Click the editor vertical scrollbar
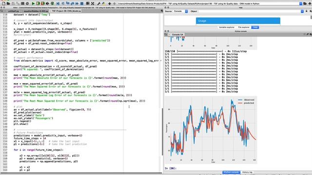Viewport: 312px width, 175px height. coord(162,132)
